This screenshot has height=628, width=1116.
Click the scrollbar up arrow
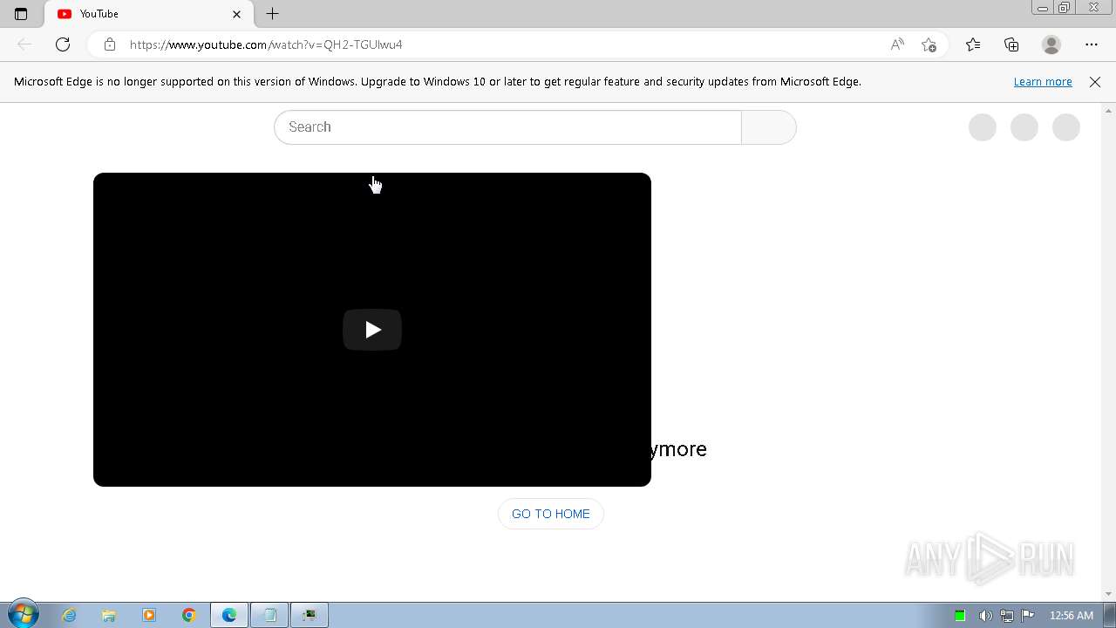click(x=1109, y=110)
